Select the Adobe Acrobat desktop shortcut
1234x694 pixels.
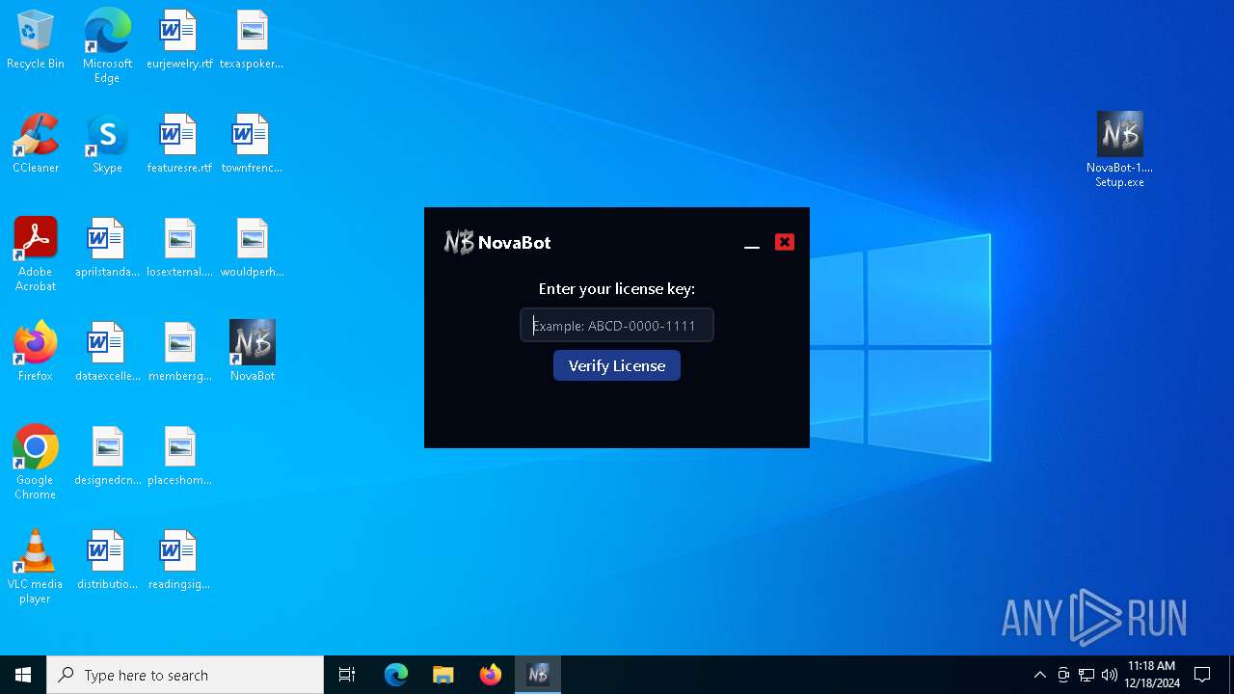click(36, 254)
